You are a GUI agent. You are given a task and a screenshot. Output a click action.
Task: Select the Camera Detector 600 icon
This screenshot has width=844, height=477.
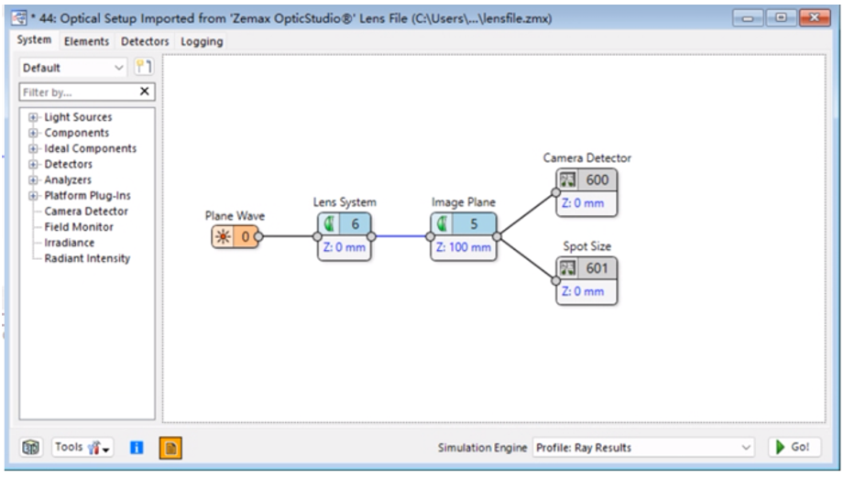click(x=569, y=180)
